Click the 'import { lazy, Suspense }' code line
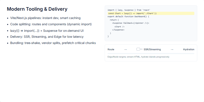This screenshot has width=204, height=102. tap(129, 10)
